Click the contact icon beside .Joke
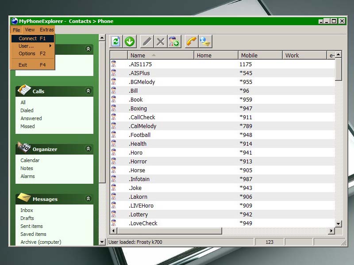Screen dimensions: 354x265 pyautogui.click(x=114, y=188)
